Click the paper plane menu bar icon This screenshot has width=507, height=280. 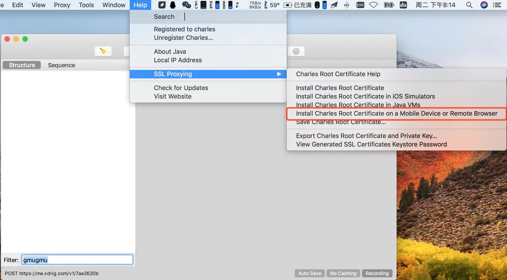tap(334, 5)
